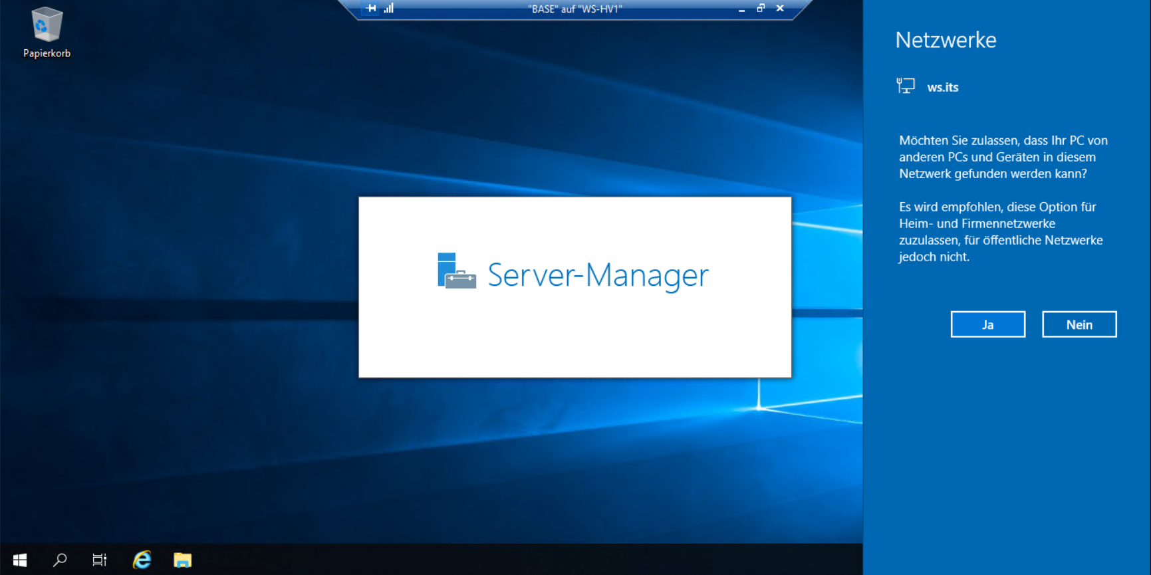The height and width of the screenshot is (575, 1151).
Task: Open the Papierkorb recycle bin icon
Action: [47, 33]
